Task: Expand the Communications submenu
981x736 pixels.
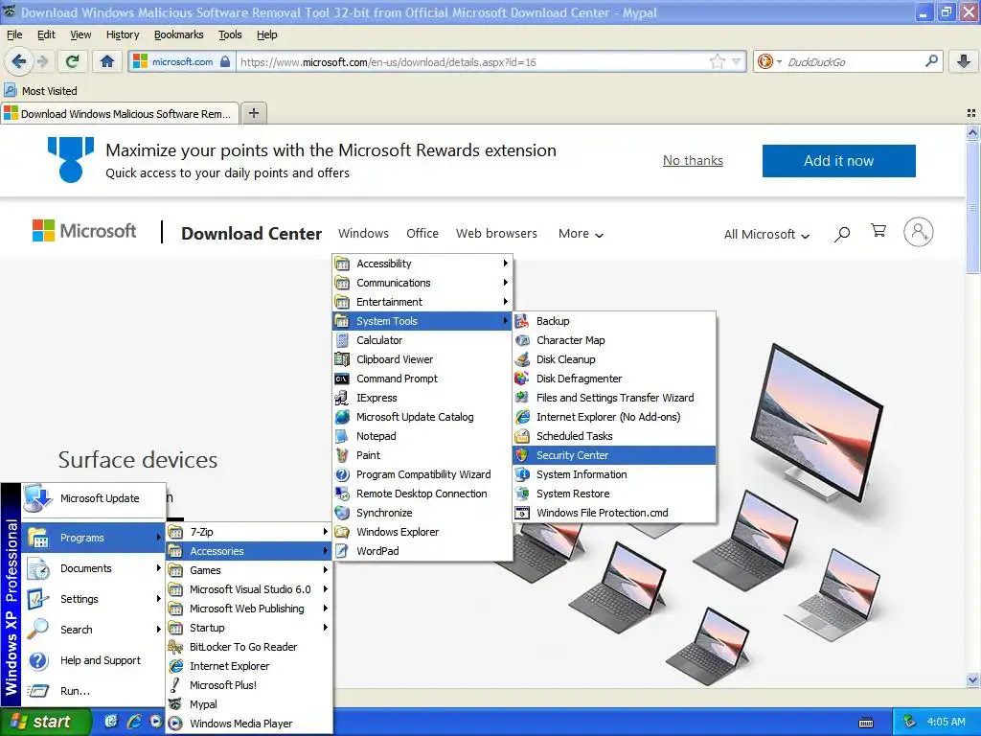Action: [x=422, y=283]
